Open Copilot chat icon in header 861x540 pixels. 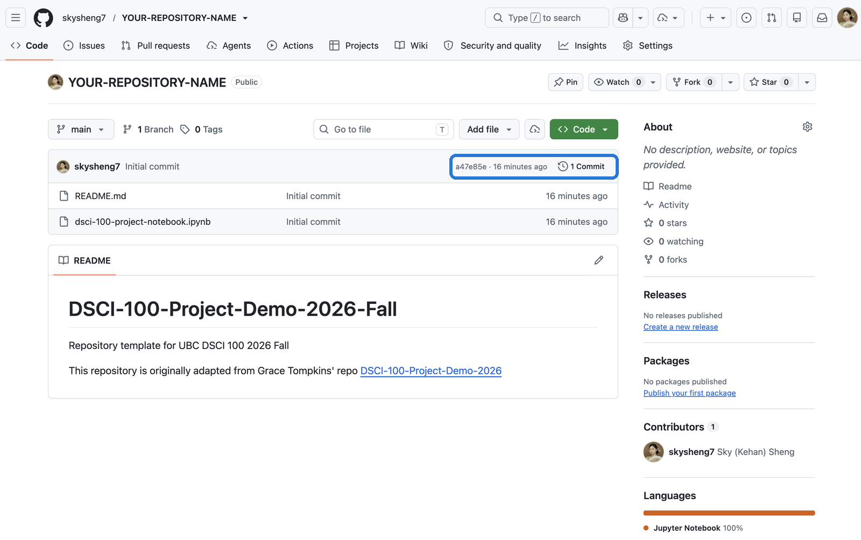coord(623,18)
